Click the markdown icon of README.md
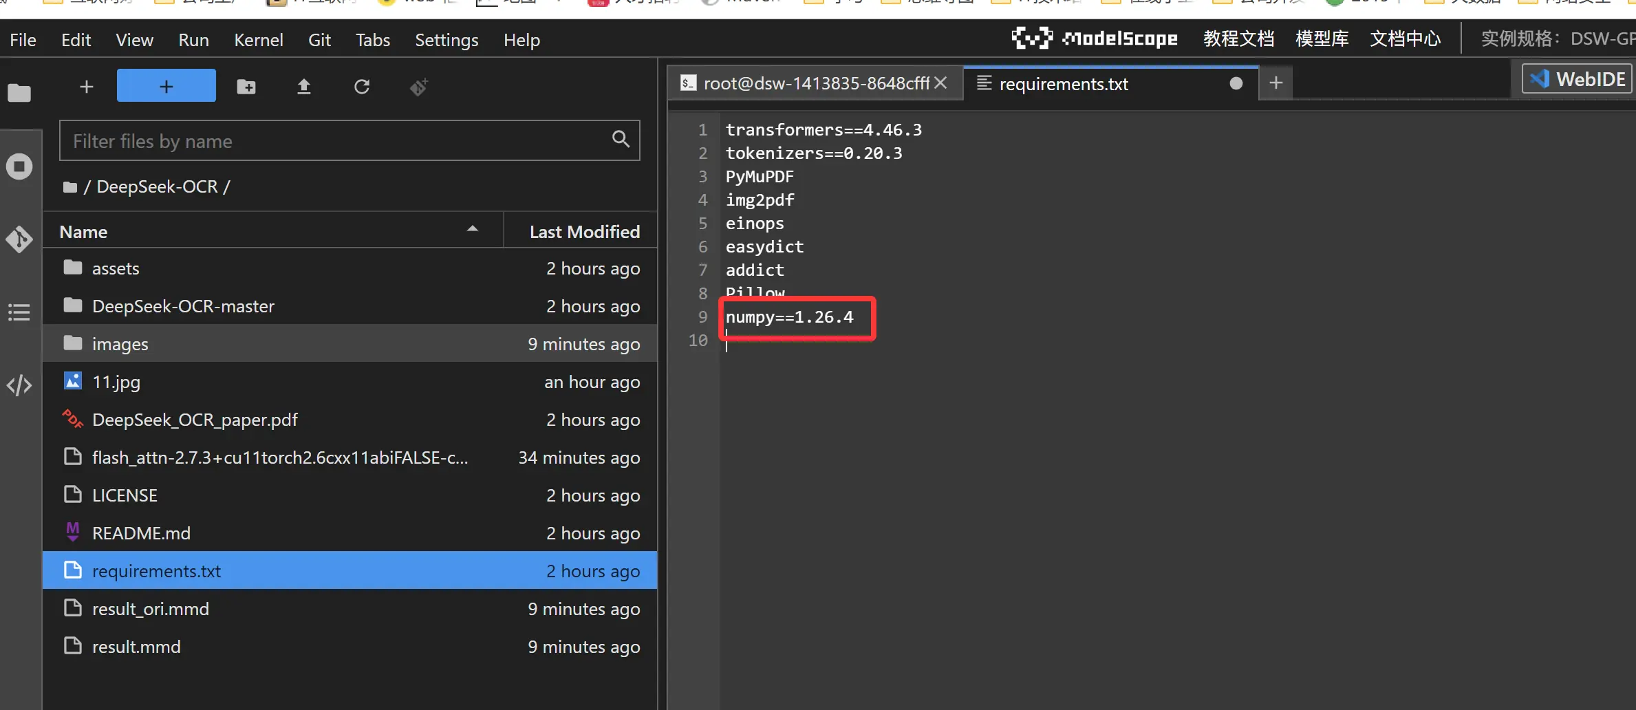 point(73,531)
